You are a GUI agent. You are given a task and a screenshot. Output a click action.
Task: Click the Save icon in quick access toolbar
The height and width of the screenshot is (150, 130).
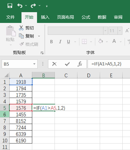click(10, 6)
